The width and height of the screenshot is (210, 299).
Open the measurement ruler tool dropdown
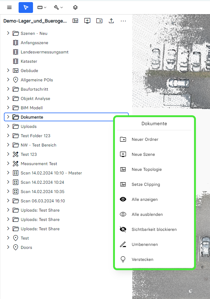pyautogui.click(x=42, y=8)
